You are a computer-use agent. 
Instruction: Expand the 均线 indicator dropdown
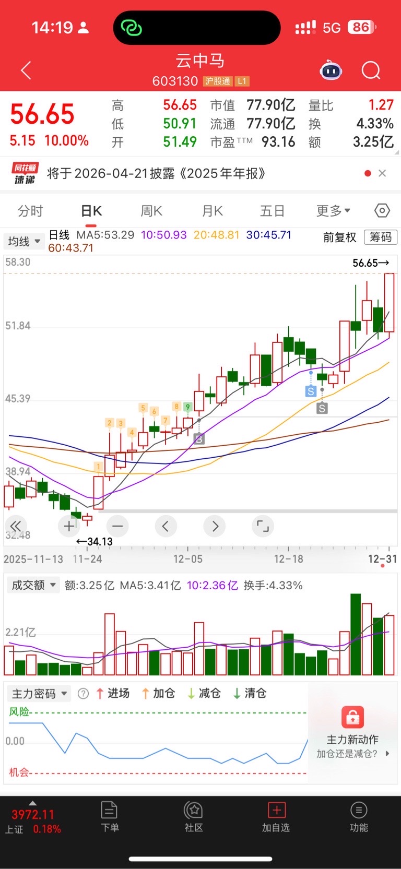point(23,242)
